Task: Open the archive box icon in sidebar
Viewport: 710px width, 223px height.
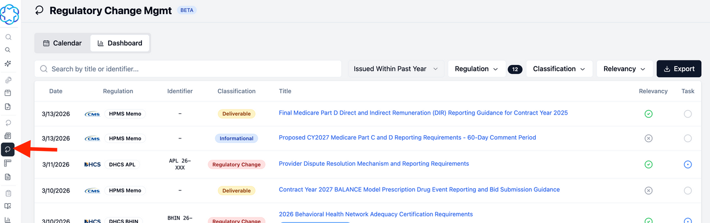Action: 8,93
